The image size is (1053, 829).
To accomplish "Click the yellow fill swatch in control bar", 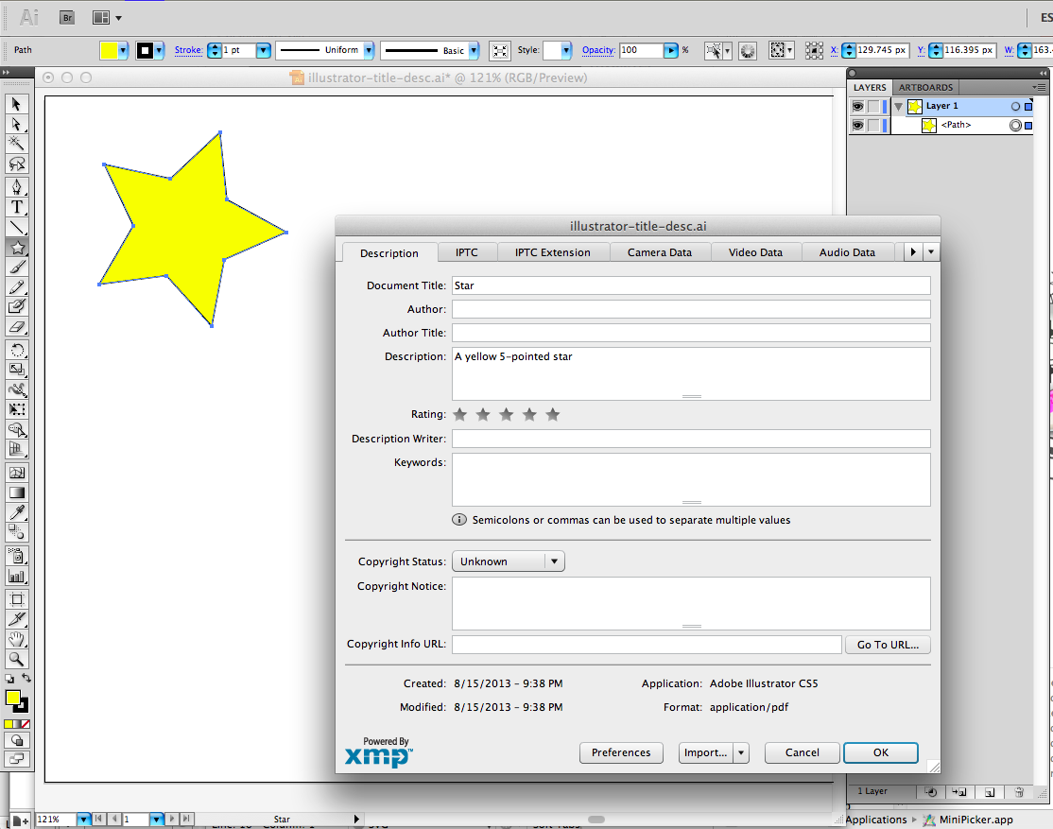I will click(x=110, y=50).
